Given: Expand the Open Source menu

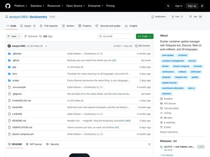Looking at the screenshot, I should [75, 6].
